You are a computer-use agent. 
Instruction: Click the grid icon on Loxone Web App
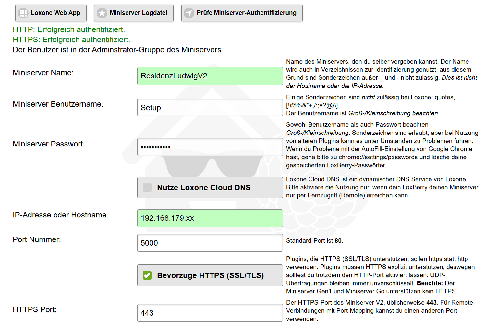click(x=23, y=13)
